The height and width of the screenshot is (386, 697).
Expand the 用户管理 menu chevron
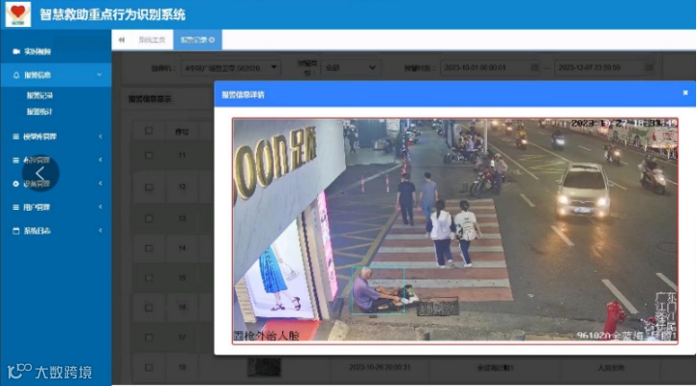click(x=100, y=207)
